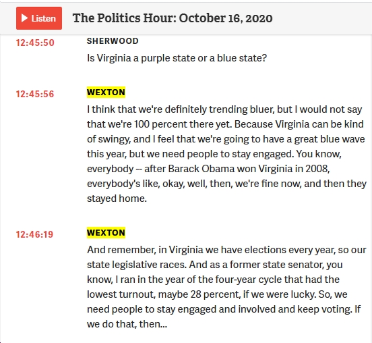Jump to timestamp 12:45:56
This screenshot has height=343, width=372.
(35, 94)
